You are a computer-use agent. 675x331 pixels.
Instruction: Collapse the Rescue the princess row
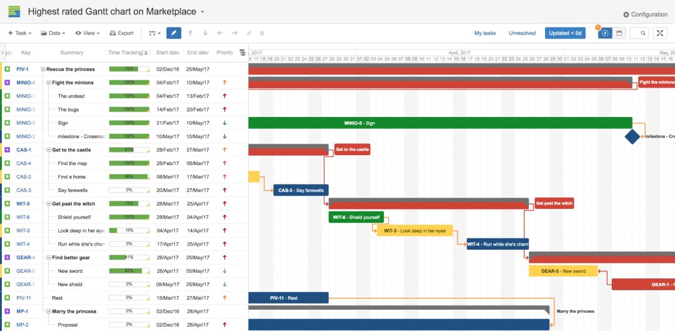coord(43,69)
